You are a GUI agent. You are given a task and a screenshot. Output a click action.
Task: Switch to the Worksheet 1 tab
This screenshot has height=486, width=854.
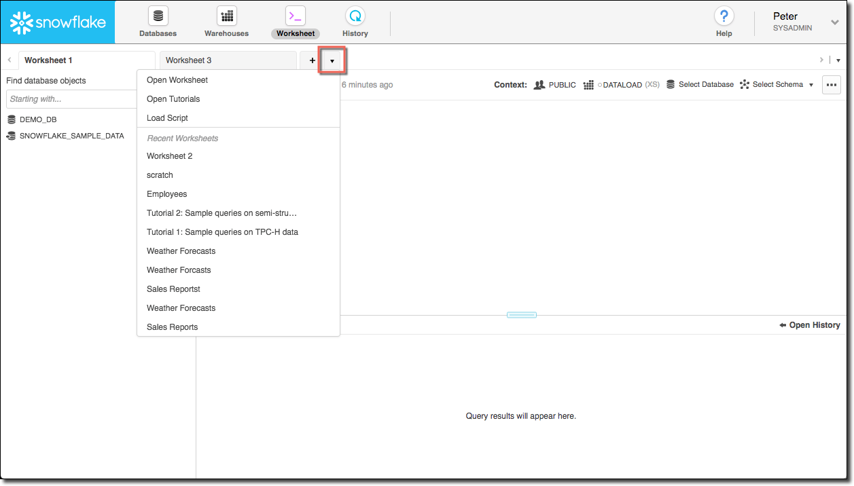pyautogui.click(x=87, y=60)
